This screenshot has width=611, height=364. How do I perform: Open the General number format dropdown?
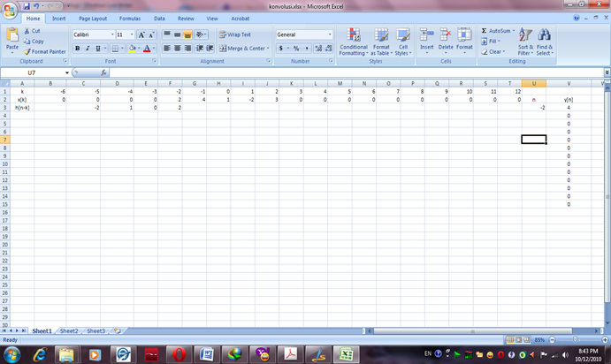(x=330, y=34)
